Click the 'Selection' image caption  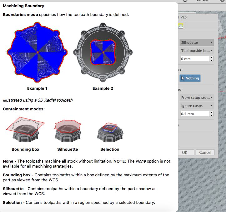click(110, 149)
